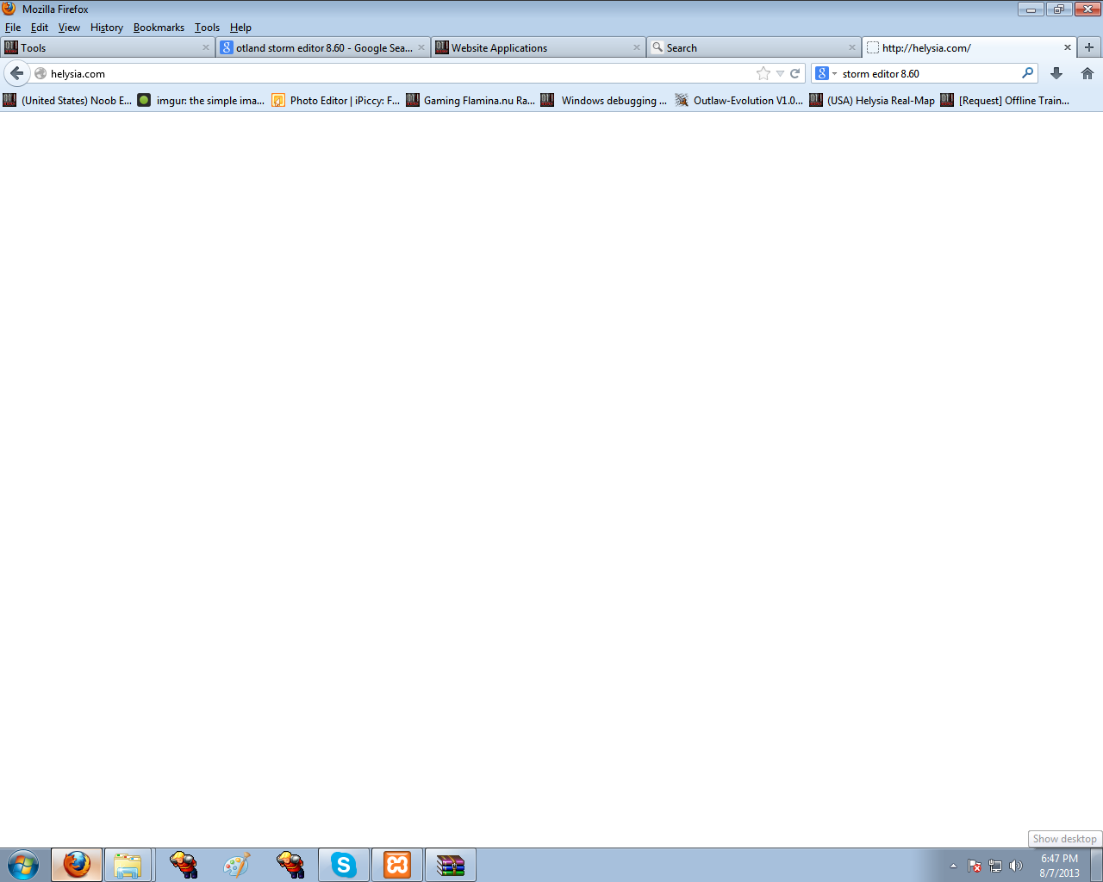
Task: Open the Edit menu
Action: pyautogui.click(x=40, y=28)
